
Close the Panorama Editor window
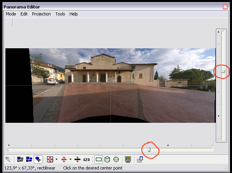(x=225, y=7)
